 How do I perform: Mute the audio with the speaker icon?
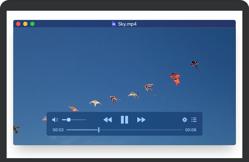55,120
